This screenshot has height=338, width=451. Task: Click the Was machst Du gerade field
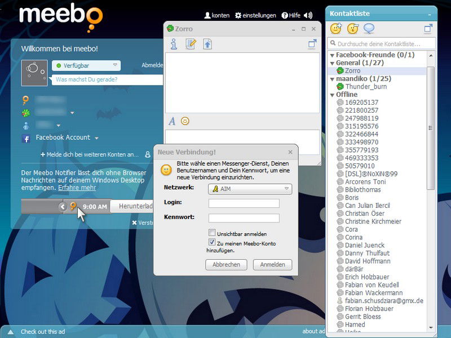[107, 79]
